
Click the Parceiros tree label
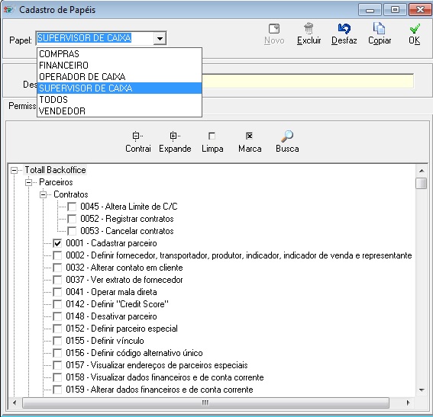coord(56,182)
